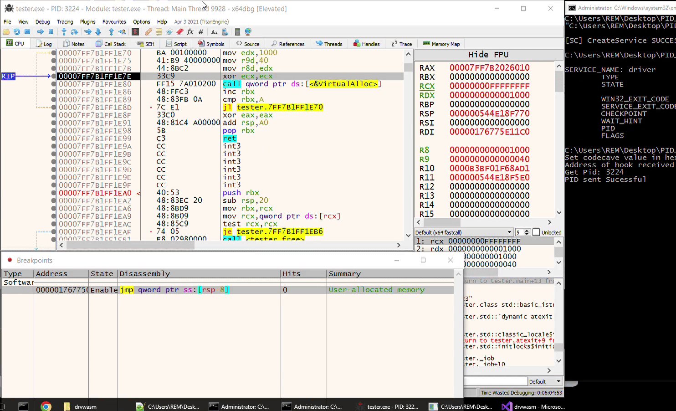
Task: Click the fx functions icon
Action: click(190, 32)
